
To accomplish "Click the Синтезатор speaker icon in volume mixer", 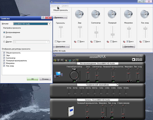I will (x=96, y=14).
